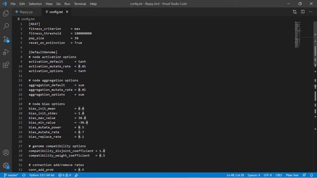Click the pop_size value 30

point(76,38)
